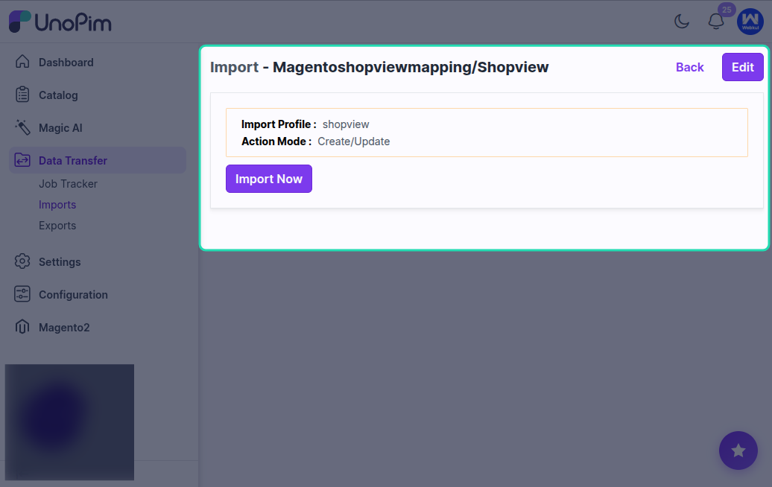Click the notification count badge 25

pyautogui.click(x=727, y=10)
